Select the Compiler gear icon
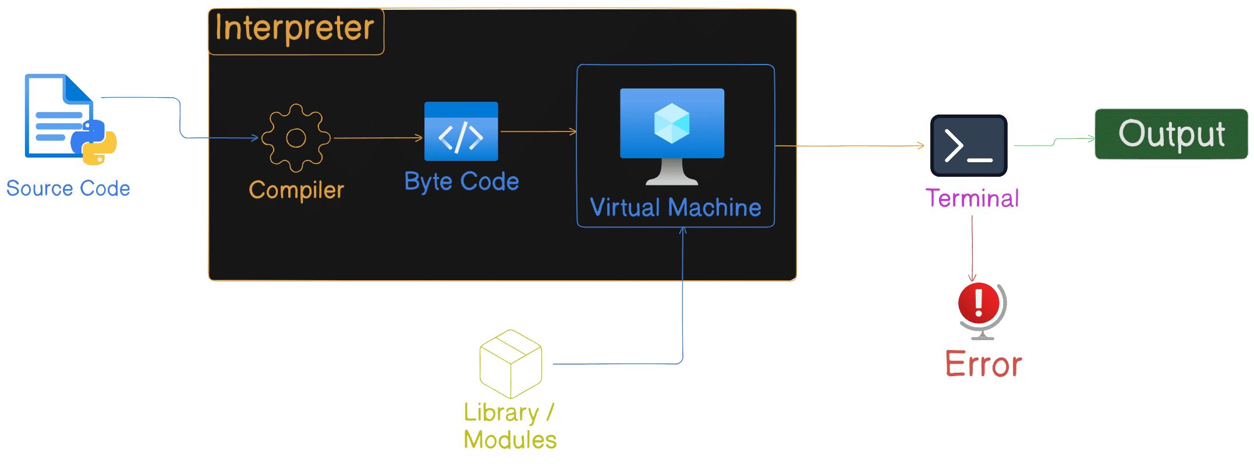This screenshot has height=464, width=1254. (x=296, y=138)
